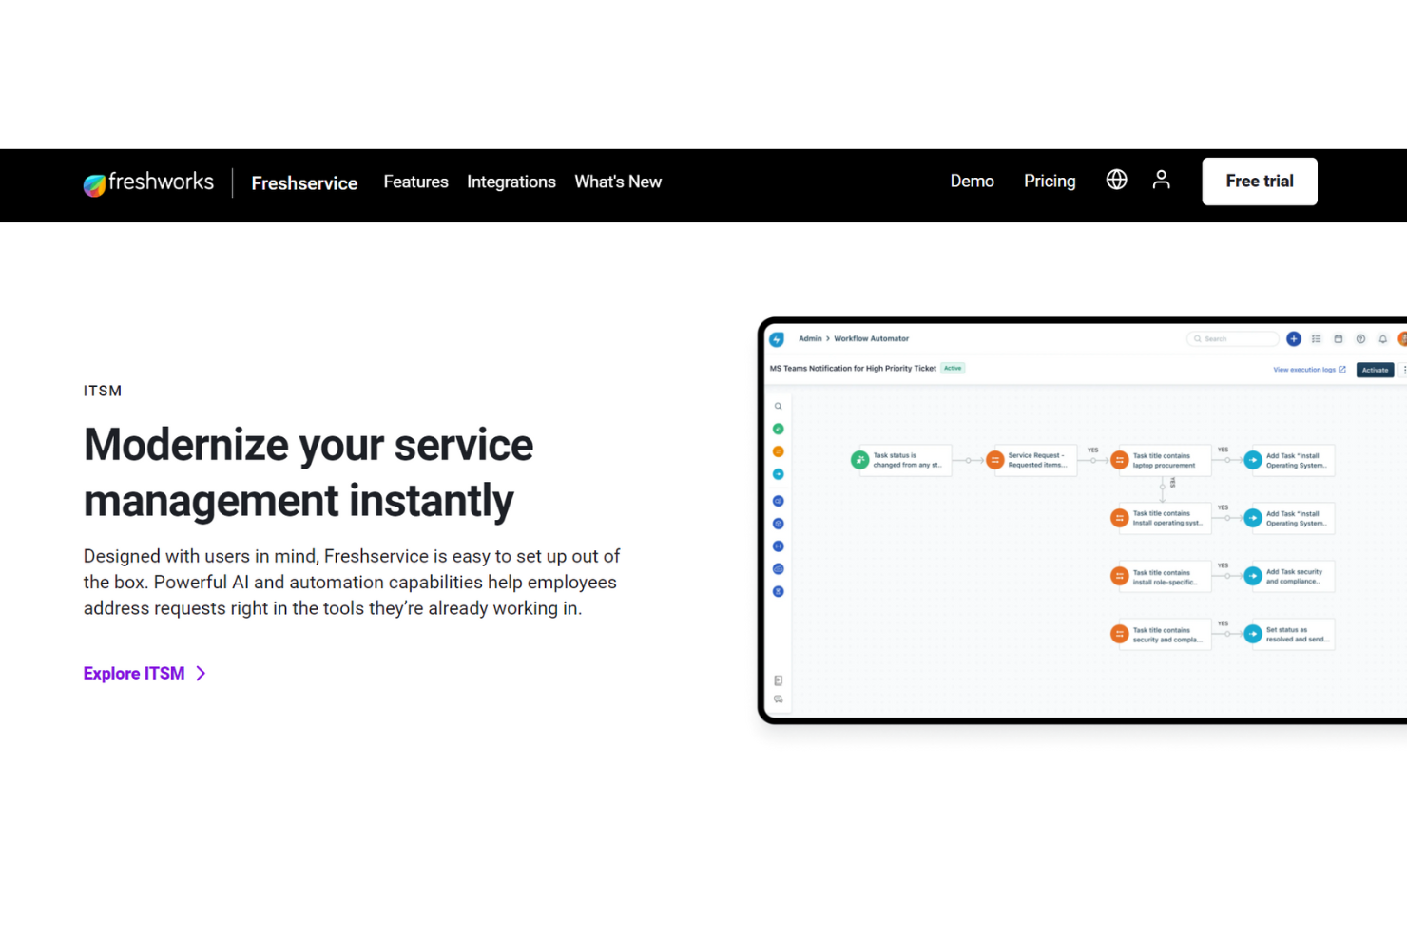
Task: Open the kebab menu beside Activate
Action: tap(1405, 369)
